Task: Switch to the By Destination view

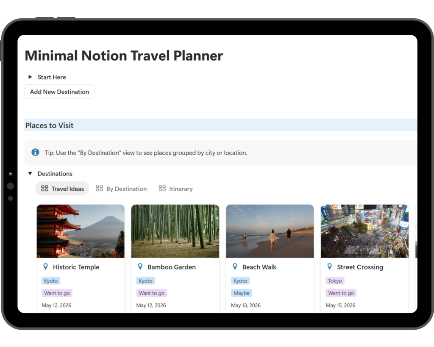Action: 125,188
